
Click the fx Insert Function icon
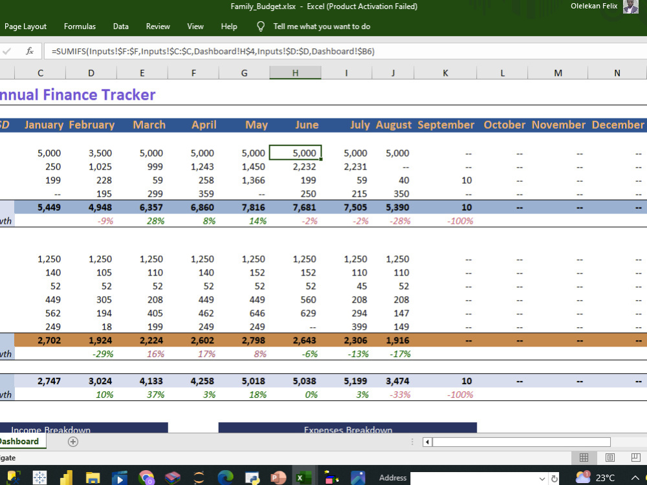coord(30,51)
